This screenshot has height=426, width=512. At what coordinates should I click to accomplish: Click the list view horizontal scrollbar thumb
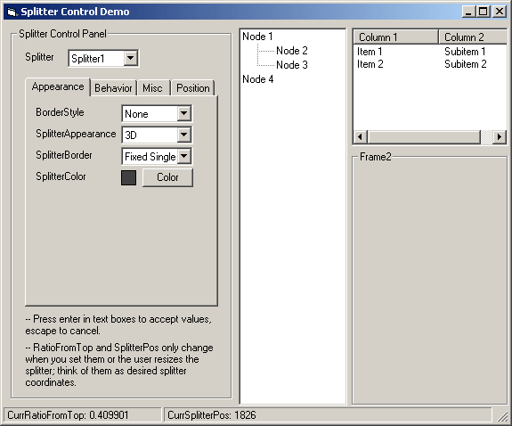click(x=424, y=136)
